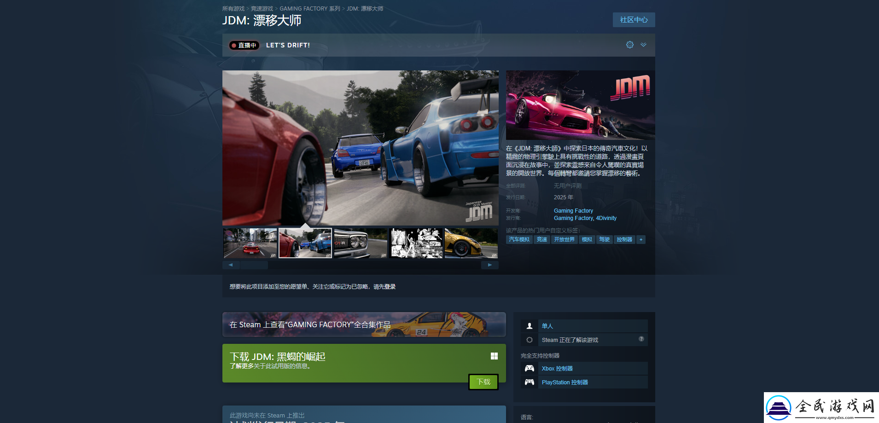This screenshot has height=423, width=879.
Task: Select the 控制器 tag
Action: pyautogui.click(x=624, y=239)
